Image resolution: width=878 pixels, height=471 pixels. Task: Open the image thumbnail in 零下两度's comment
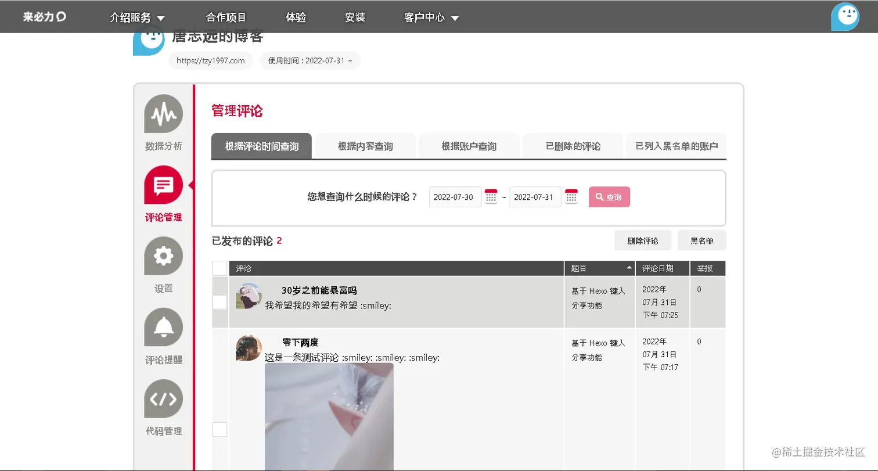pyautogui.click(x=329, y=417)
